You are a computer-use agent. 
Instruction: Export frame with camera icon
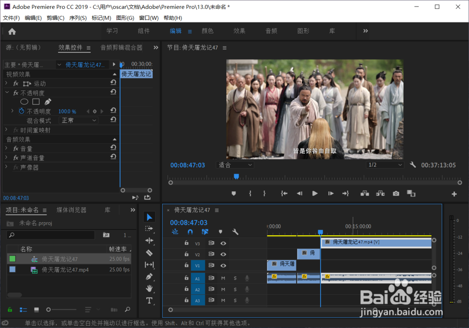396,194
